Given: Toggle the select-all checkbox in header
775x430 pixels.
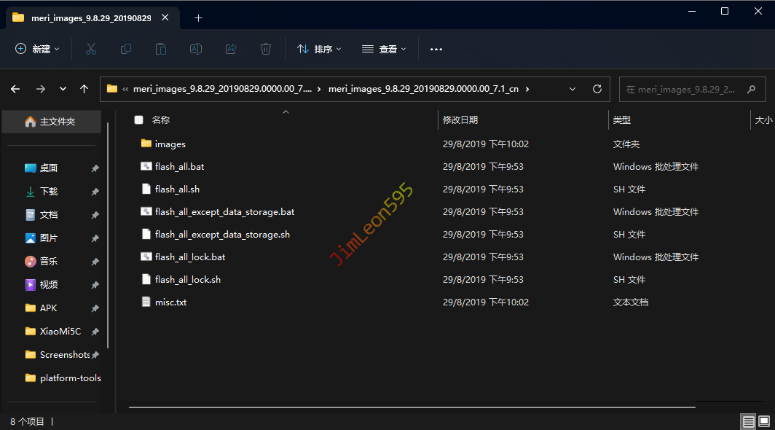Looking at the screenshot, I should point(138,120).
